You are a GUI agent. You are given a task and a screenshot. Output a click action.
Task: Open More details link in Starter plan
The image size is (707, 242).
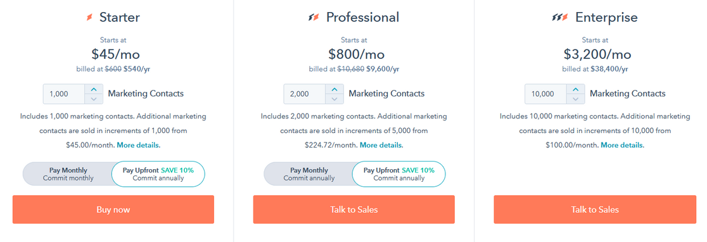click(139, 146)
